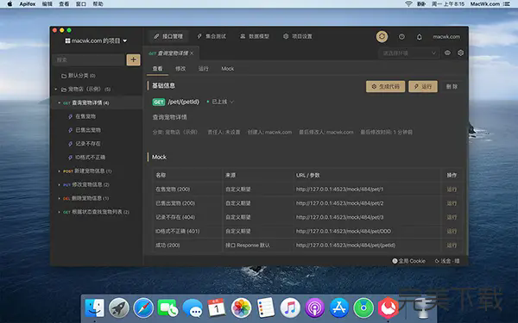Expand the GET 根据状态查找宠物列表 node
Viewport: 518px width, 323px height.
pos(59,212)
